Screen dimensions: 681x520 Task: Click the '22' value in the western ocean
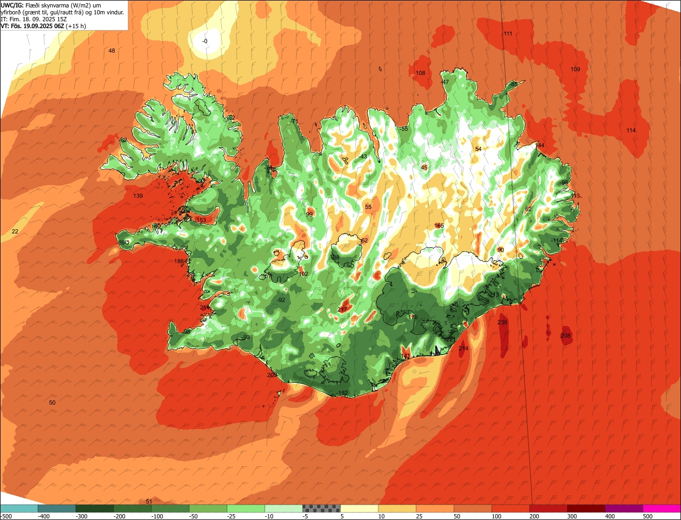[x=15, y=231]
